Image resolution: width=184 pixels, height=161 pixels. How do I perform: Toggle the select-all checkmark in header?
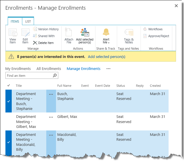pyautogui.click(x=9, y=86)
